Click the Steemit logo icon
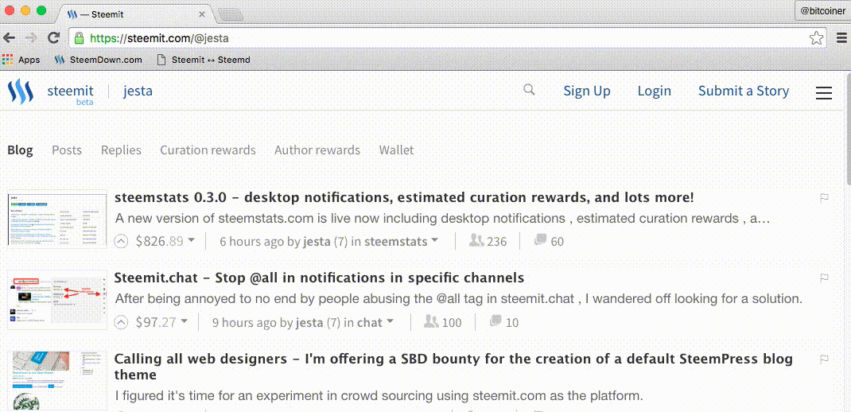Image resolution: width=851 pixels, height=412 pixels. click(21, 91)
